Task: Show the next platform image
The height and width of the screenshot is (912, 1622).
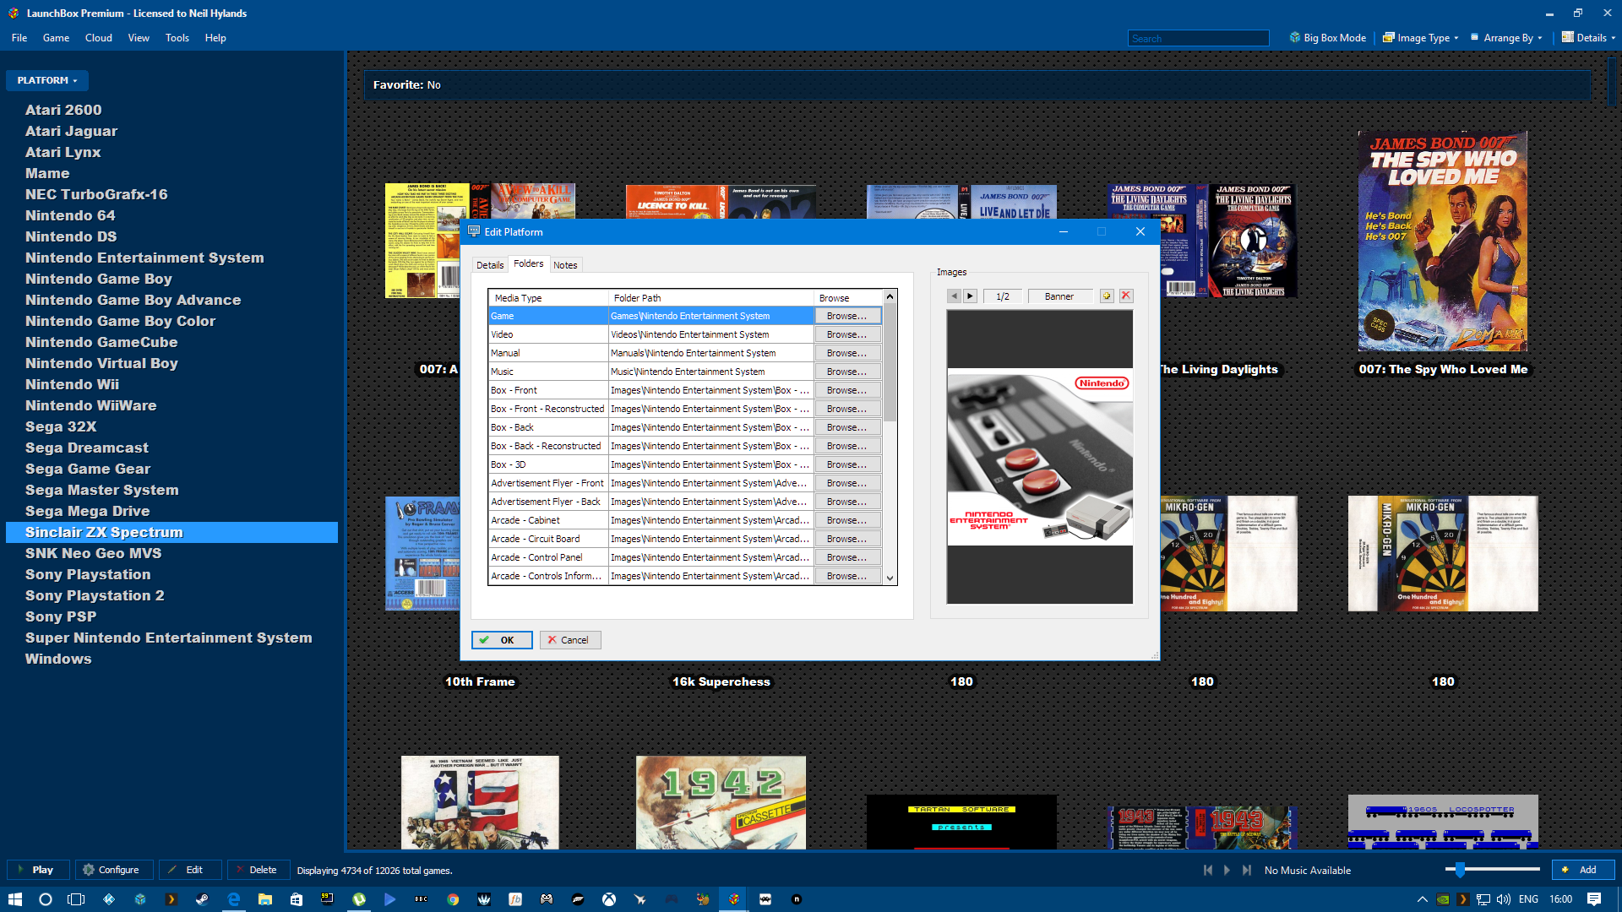Action: pos(970,296)
